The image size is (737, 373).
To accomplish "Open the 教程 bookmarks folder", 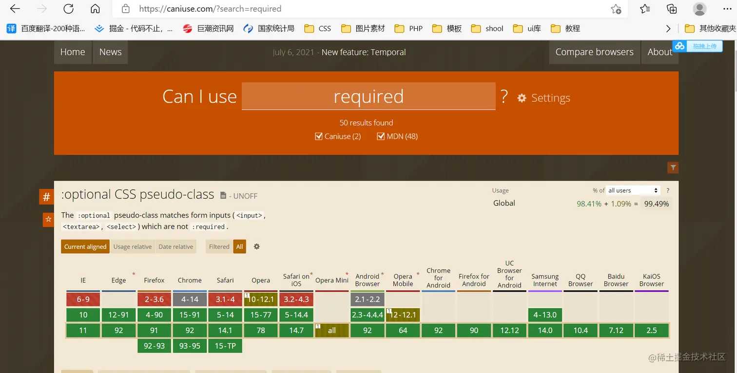I will pos(565,28).
